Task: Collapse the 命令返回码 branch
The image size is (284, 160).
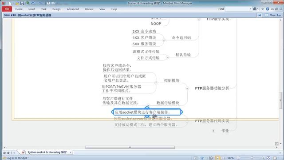Action: click(x=164, y=40)
